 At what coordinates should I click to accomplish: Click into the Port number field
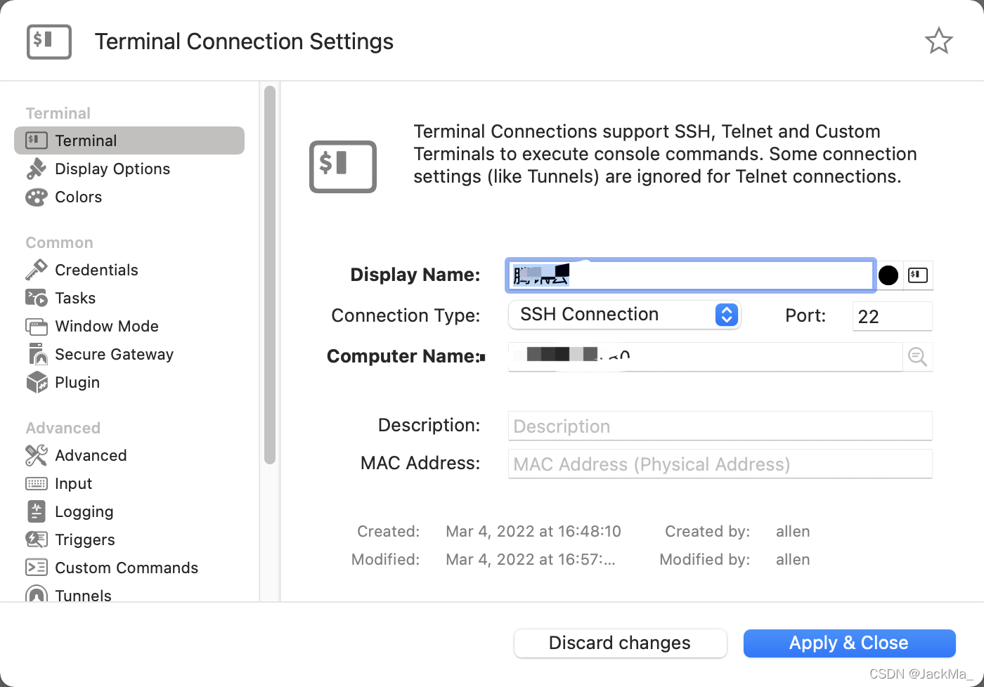(x=891, y=316)
